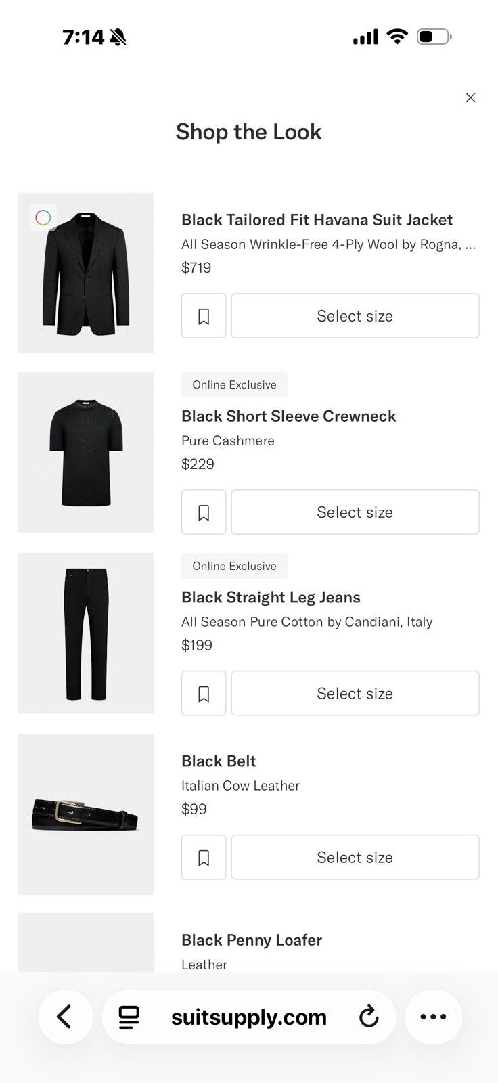Close the Shop the Look panel
The height and width of the screenshot is (1083, 498).
tap(471, 97)
